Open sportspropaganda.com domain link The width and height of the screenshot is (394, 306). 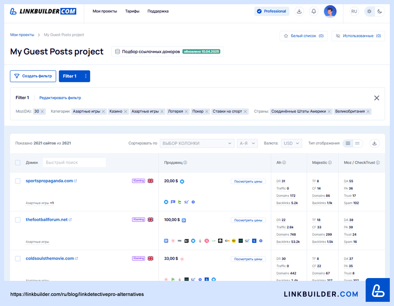tap(49, 181)
